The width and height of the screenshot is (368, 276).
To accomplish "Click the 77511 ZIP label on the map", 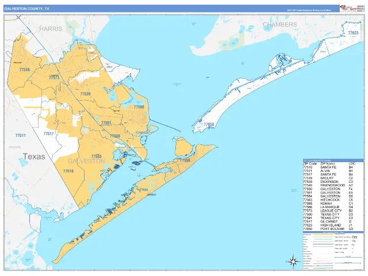I will coord(21,136).
